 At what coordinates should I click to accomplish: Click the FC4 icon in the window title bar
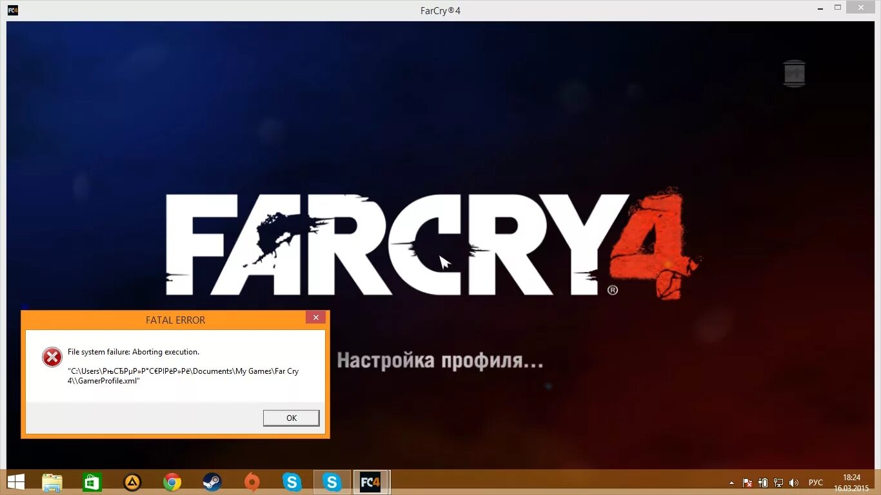[x=13, y=10]
